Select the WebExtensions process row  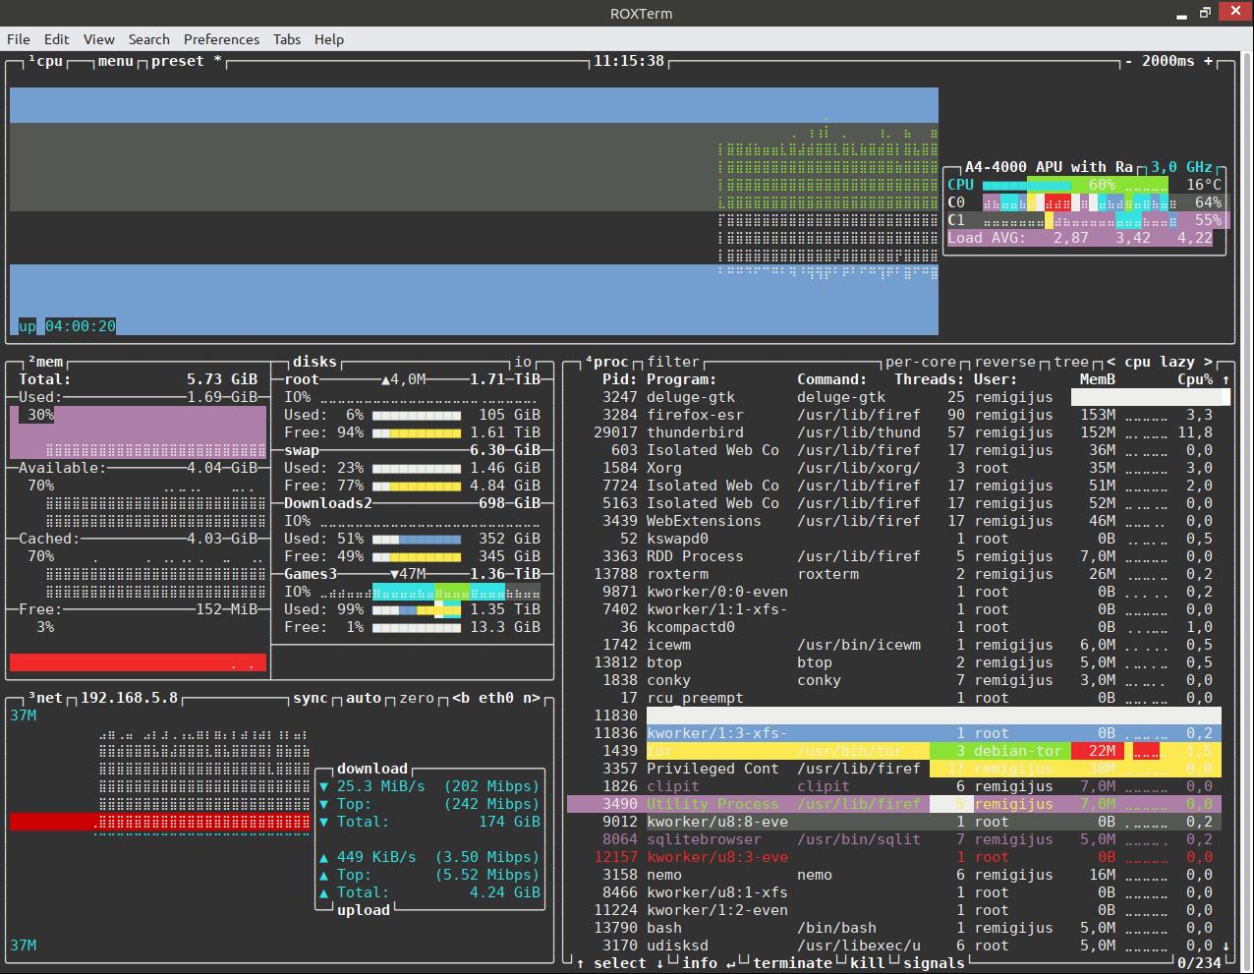(x=894, y=521)
